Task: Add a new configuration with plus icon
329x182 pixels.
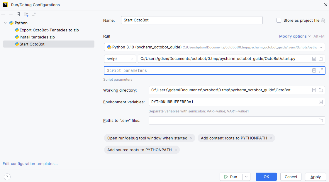Action: click(3, 14)
